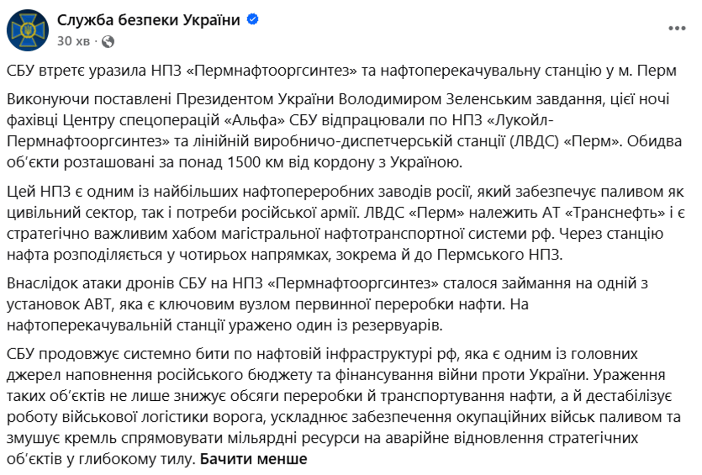Viewport: 702px width, 475px height.
Task: Open the Служба безпеки України page name
Action: pyautogui.click(x=148, y=20)
